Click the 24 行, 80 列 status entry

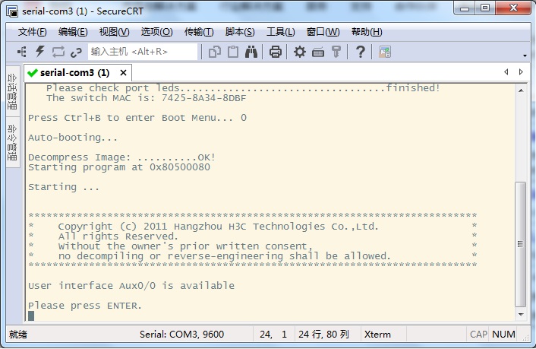click(323, 335)
